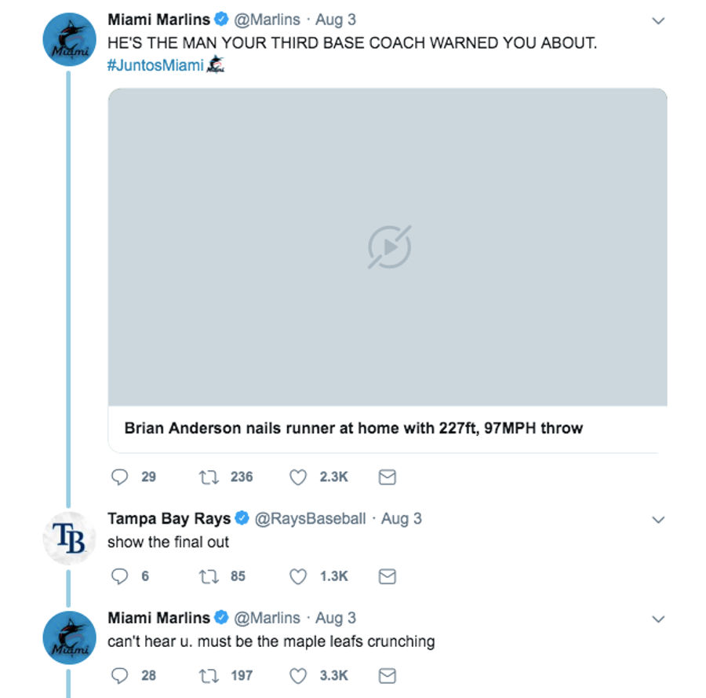The width and height of the screenshot is (706, 698).
Task: Share the Rays tweet via message envelope
Action: [x=388, y=576]
